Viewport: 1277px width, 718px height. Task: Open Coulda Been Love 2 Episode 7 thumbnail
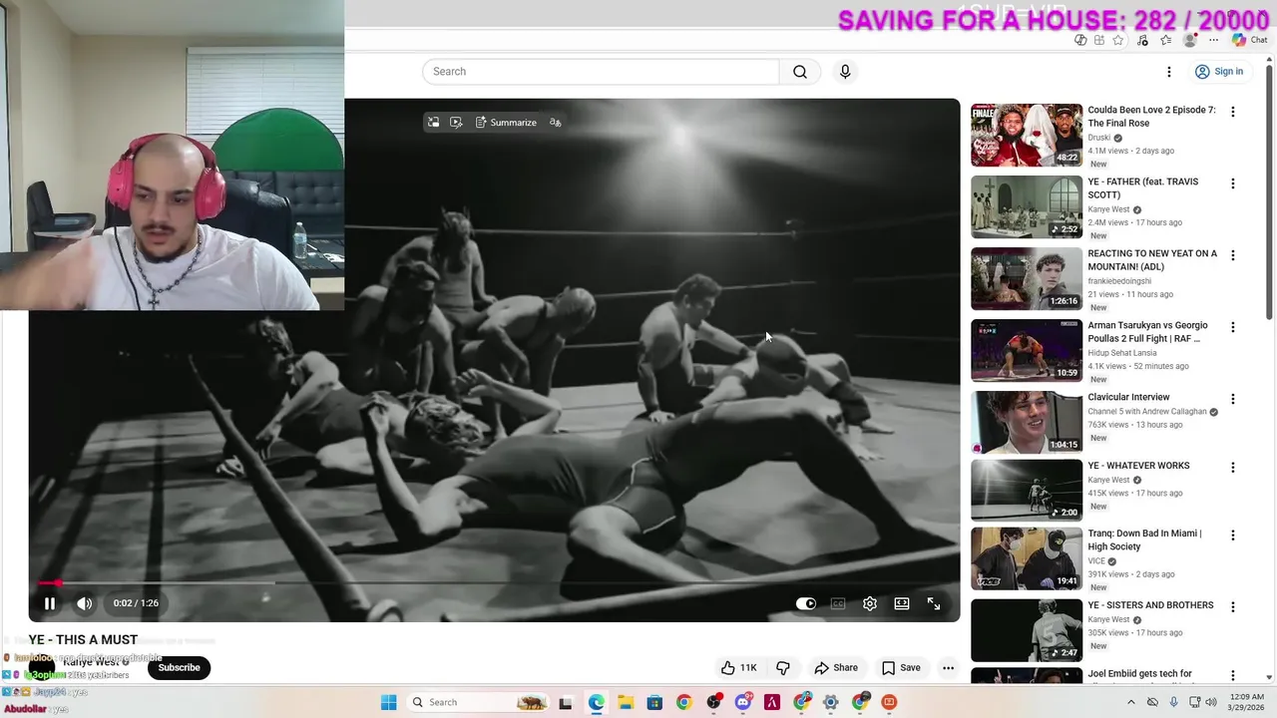tap(1027, 136)
